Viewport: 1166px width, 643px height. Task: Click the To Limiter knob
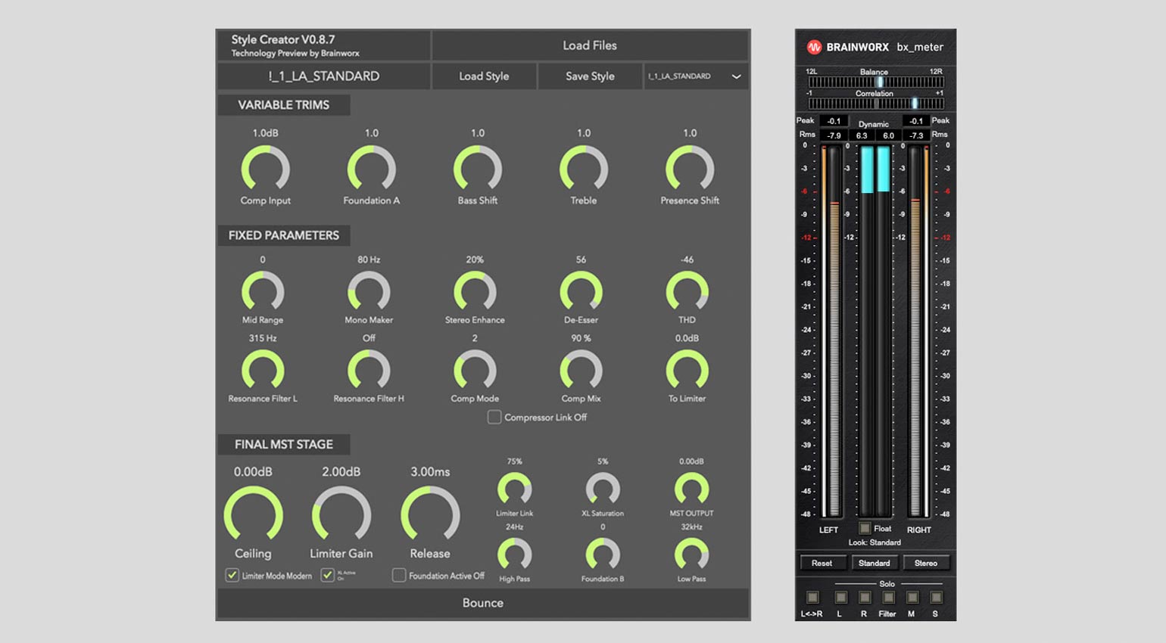point(687,370)
